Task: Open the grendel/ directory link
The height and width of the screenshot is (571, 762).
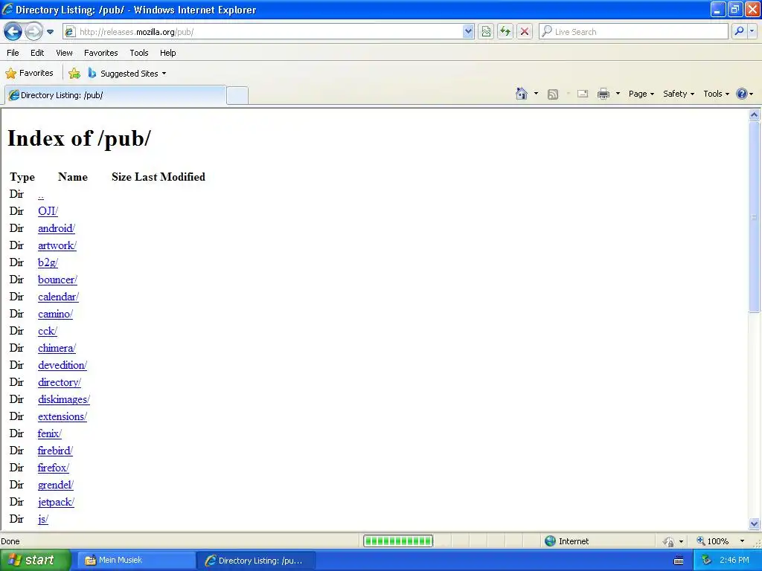Action: 55,485
